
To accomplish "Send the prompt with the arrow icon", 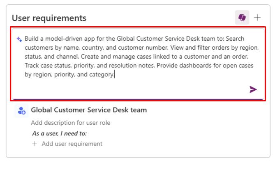I will 253,89.
